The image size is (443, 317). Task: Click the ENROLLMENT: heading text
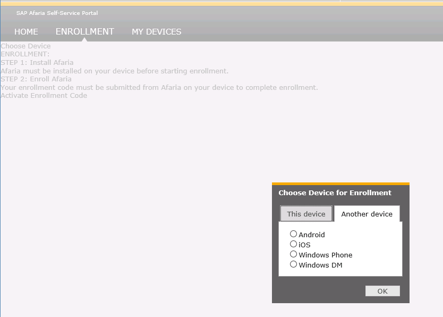click(x=25, y=54)
